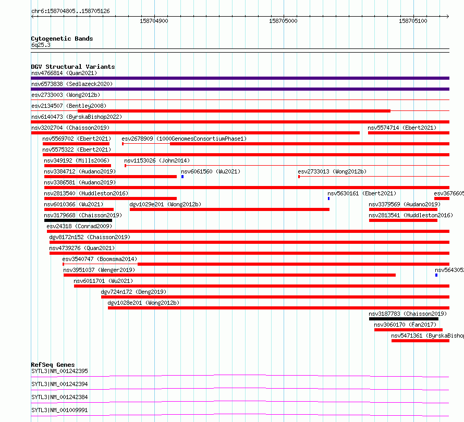Screen dimensions: 464x422
Task: Click SYTL3|NM_001242384 transcript label
Action: coord(59,397)
